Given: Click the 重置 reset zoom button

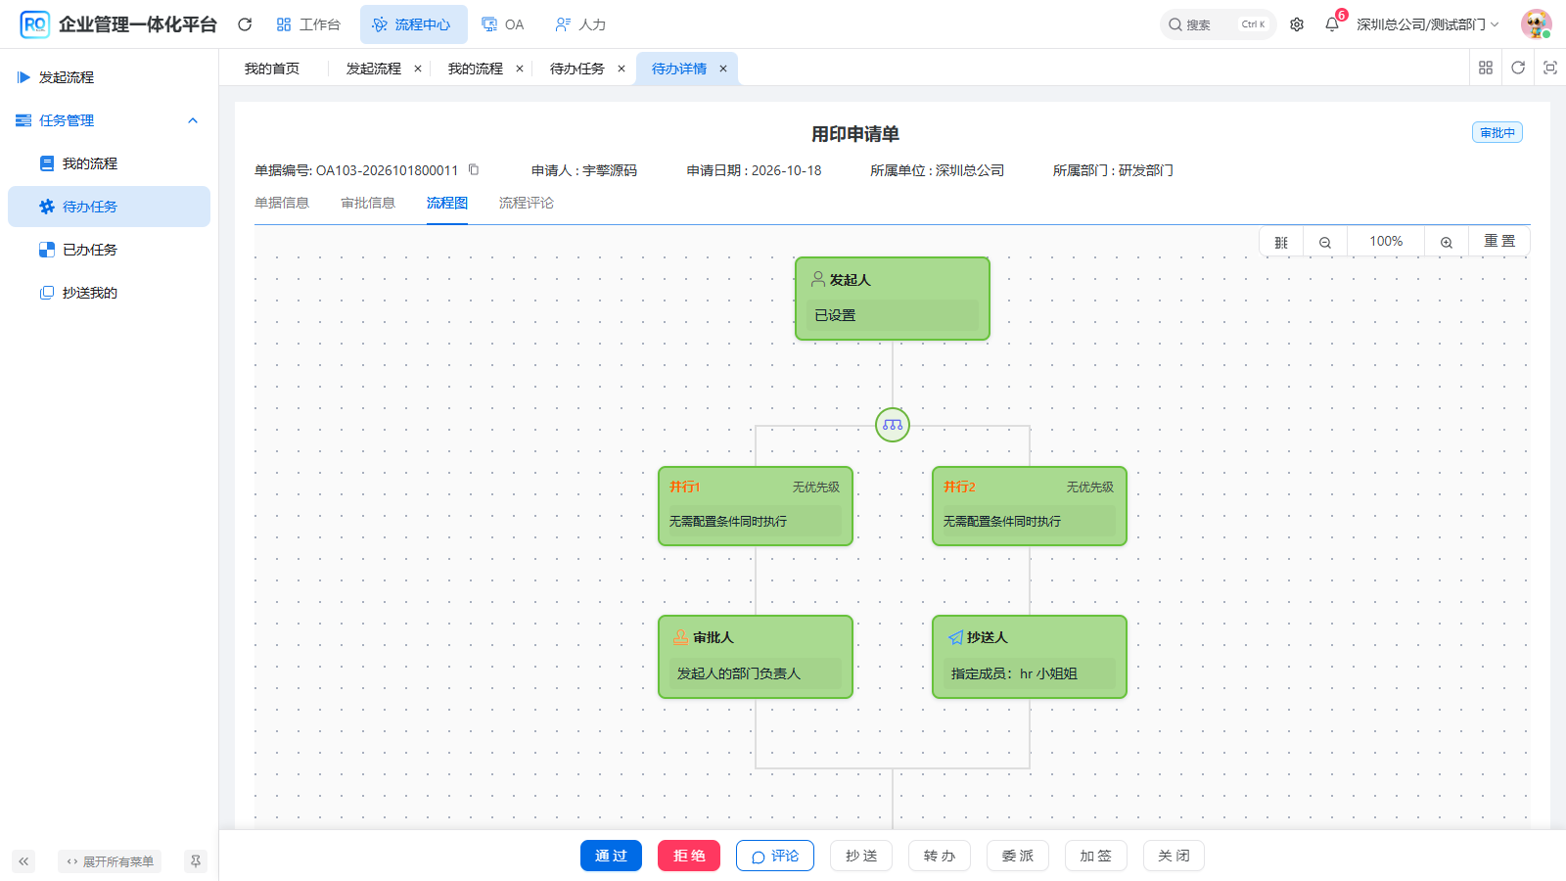Looking at the screenshot, I should click(1499, 242).
